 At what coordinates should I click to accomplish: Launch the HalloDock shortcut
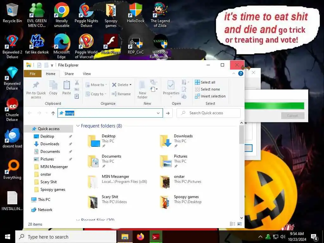pyautogui.click(x=135, y=13)
